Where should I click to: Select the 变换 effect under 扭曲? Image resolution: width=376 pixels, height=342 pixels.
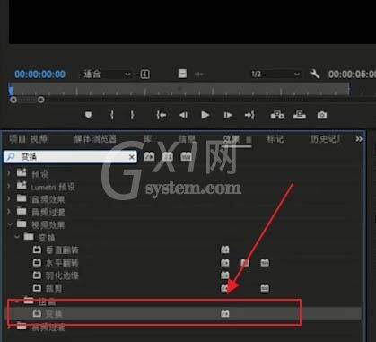(x=54, y=313)
